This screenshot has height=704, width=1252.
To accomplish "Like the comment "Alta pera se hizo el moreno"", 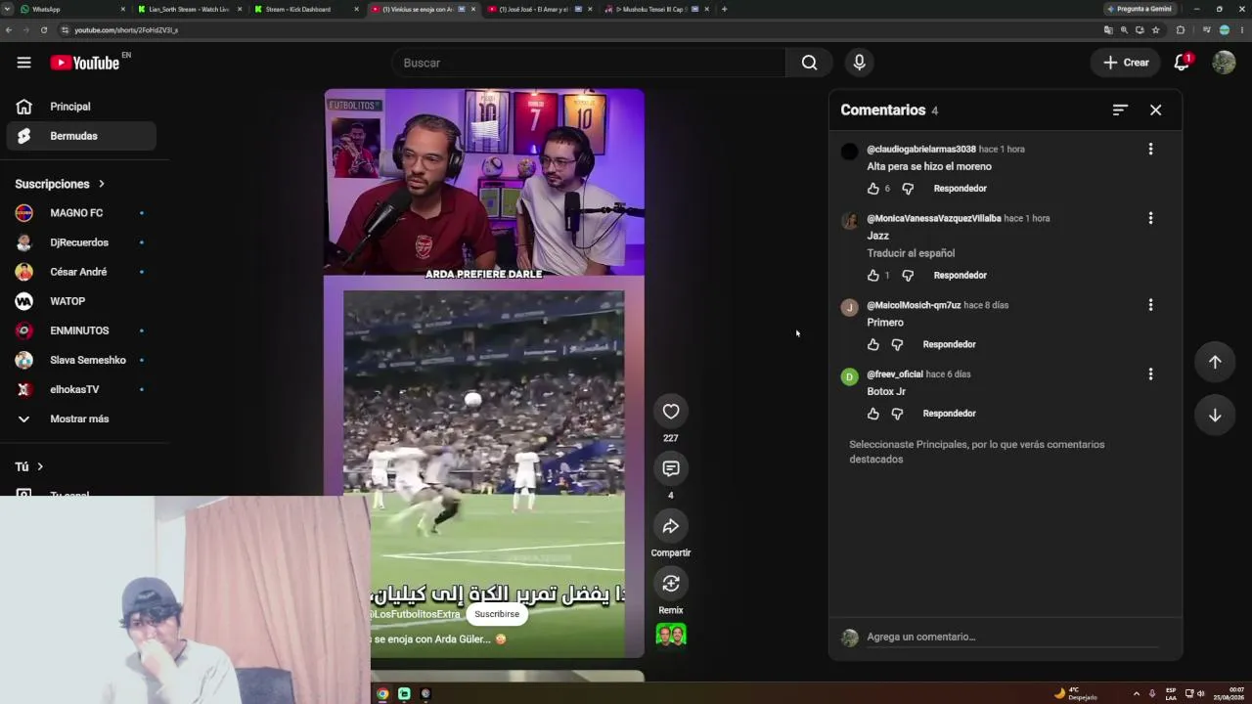I will [x=873, y=189].
